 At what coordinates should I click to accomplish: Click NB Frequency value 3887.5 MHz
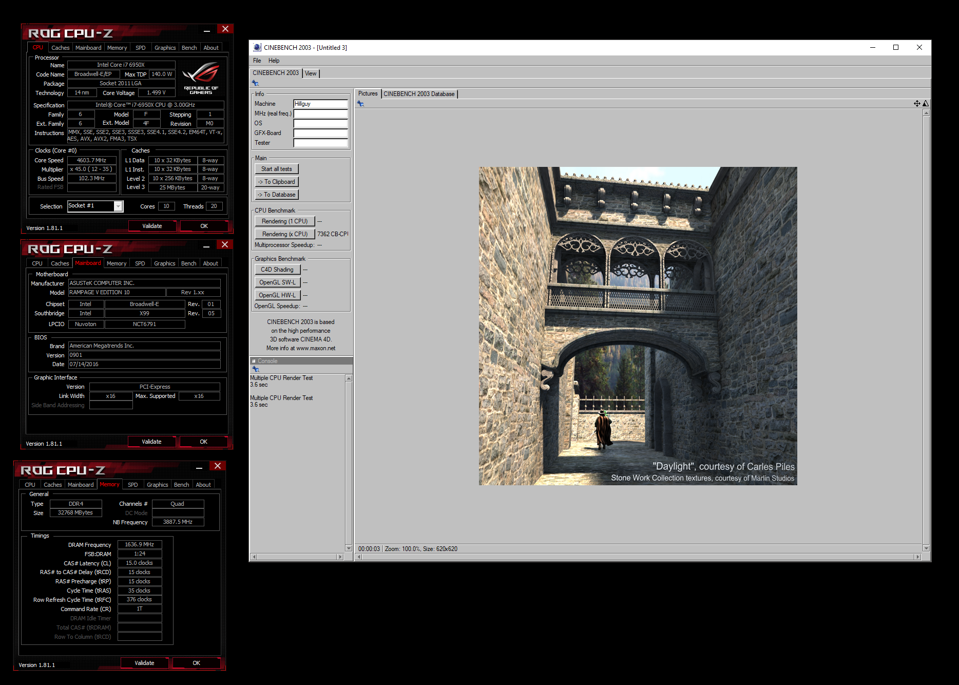[x=178, y=522]
